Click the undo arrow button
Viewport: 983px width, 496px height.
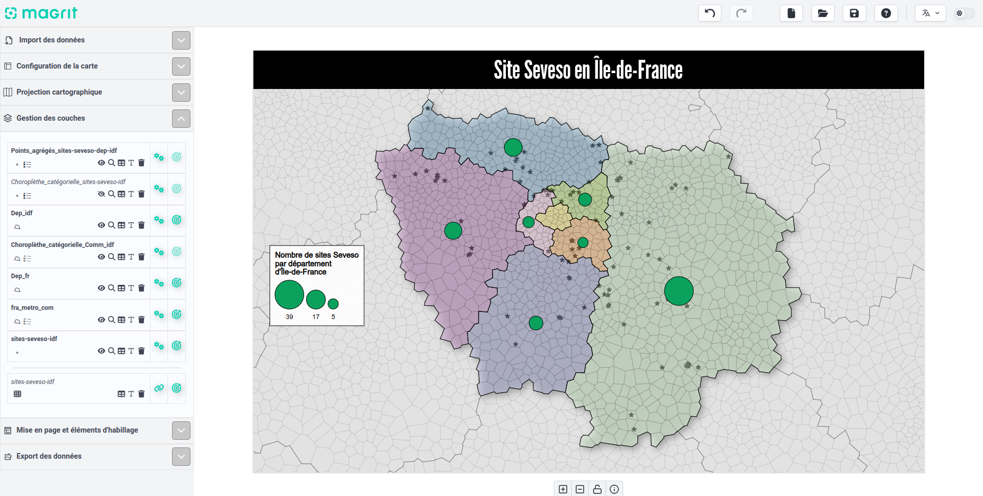click(710, 13)
